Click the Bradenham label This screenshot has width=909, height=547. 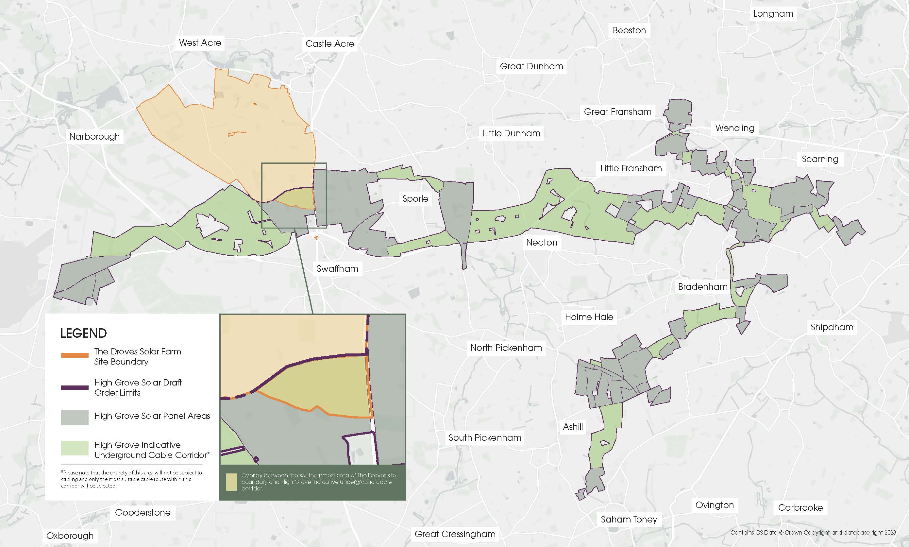703,287
